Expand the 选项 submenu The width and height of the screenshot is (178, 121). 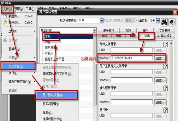click(34, 31)
